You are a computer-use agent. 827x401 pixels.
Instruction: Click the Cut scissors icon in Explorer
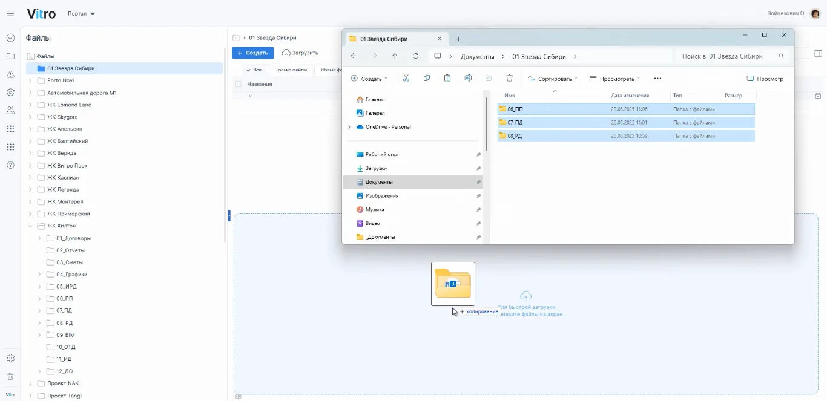tap(406, 79)
